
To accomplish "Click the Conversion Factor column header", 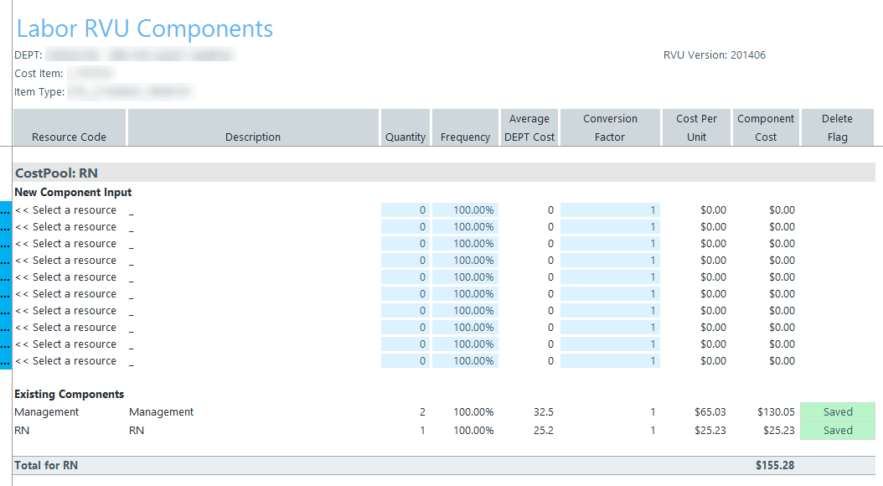I will 610,128.
